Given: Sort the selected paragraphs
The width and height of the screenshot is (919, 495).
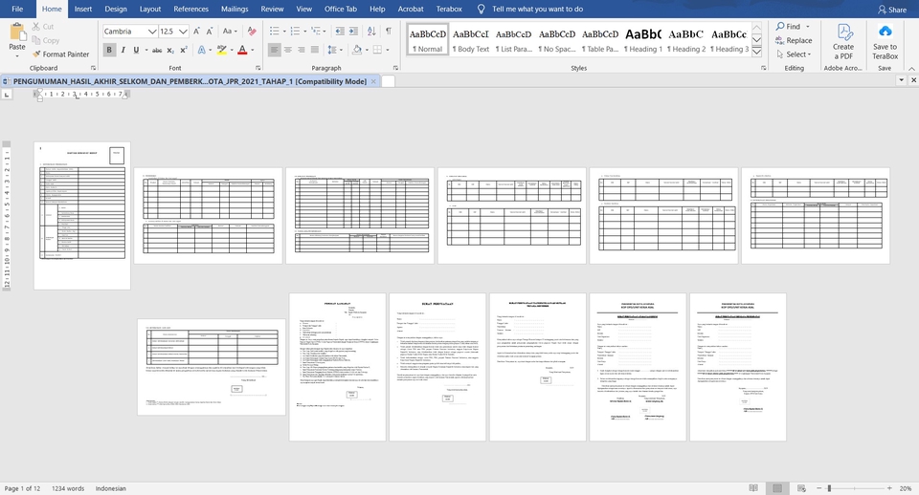Looking at the screenshot, I should 371,31.
